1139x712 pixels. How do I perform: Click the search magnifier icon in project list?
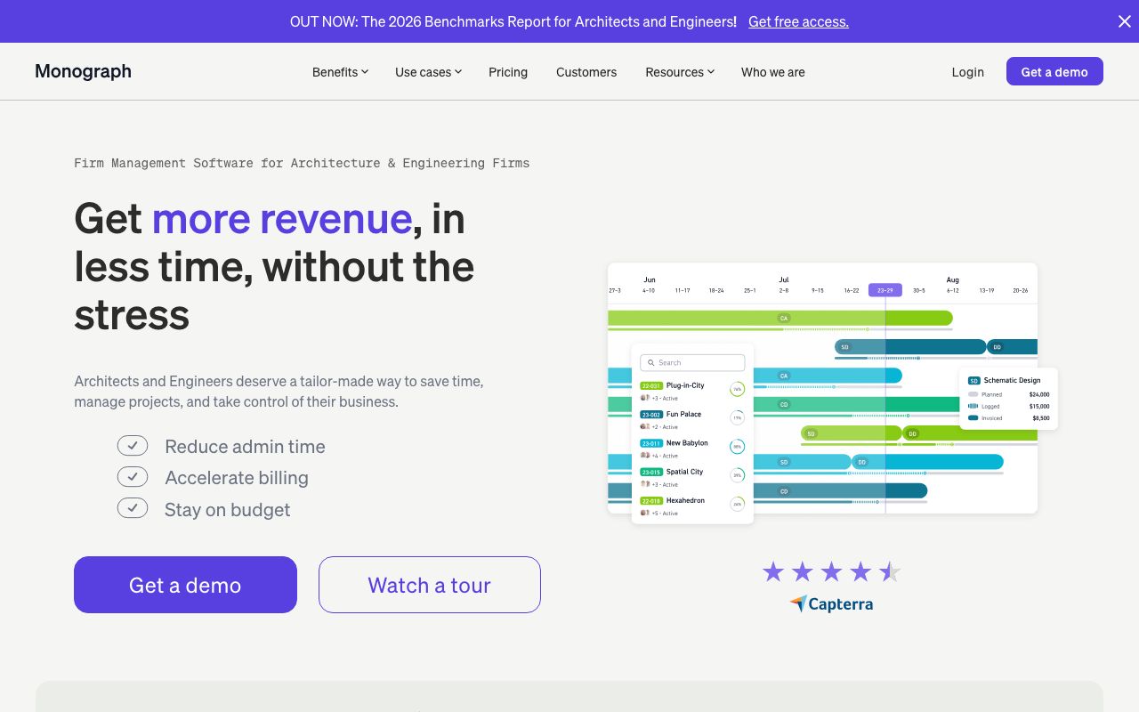pyautogui.click(x=651, y=363)
